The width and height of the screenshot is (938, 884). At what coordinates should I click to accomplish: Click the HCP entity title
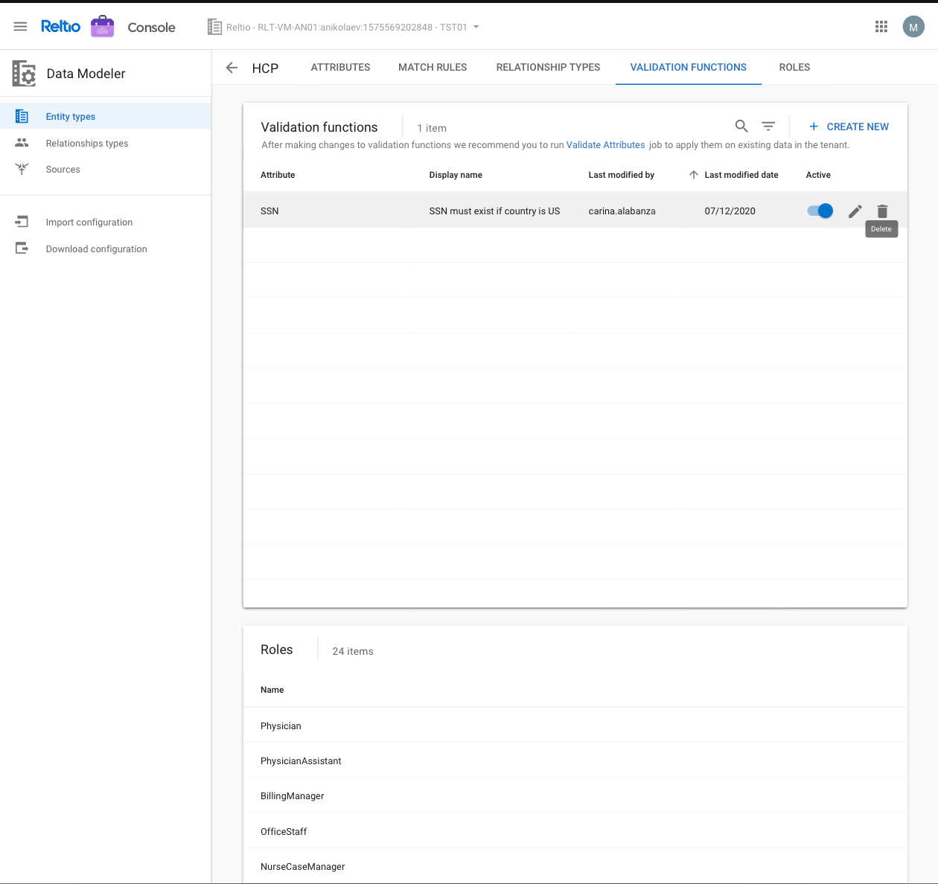pos(265,68)
